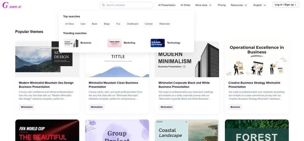
Task: Click Minimalism tag under Corporate Black and White card
Action: (166, 107)
